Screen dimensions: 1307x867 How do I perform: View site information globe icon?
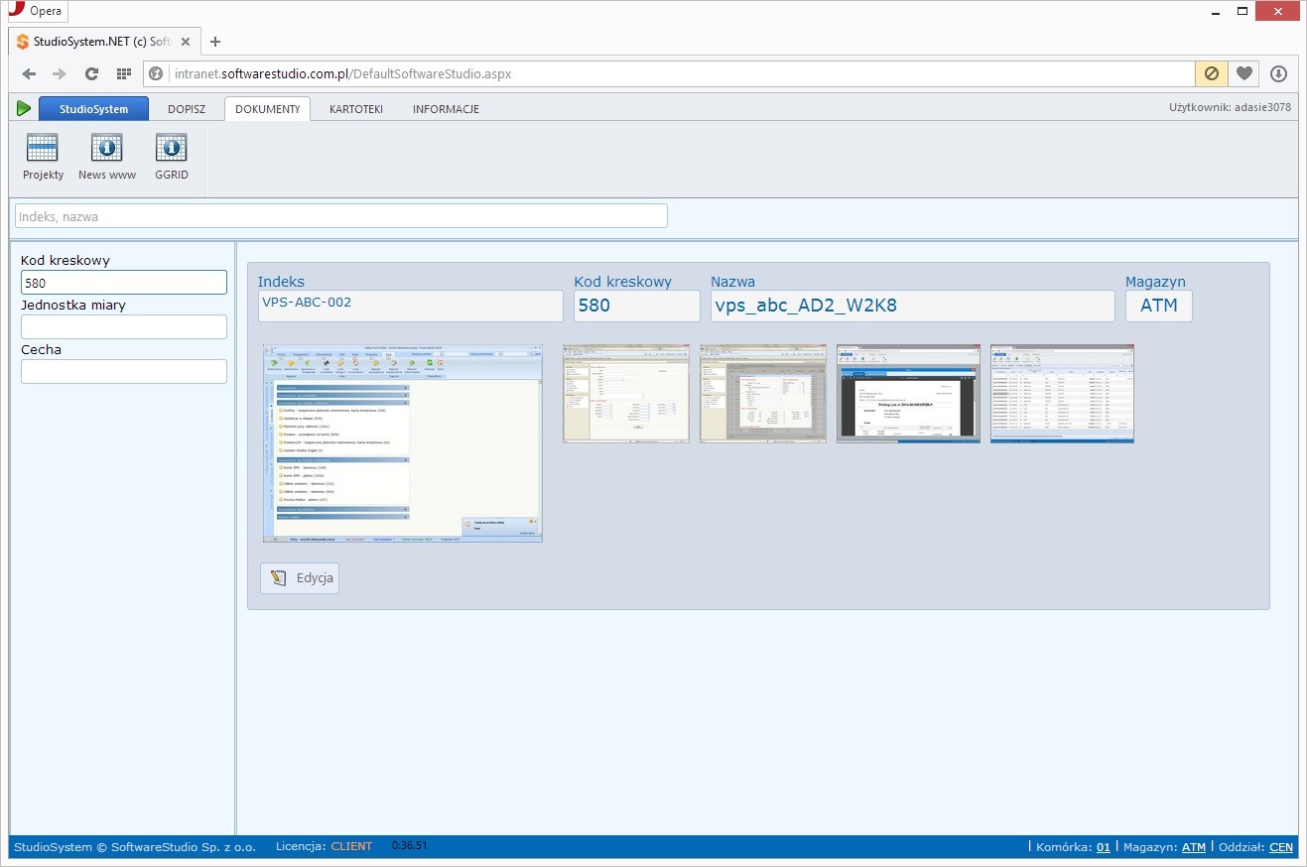point(155,73)
